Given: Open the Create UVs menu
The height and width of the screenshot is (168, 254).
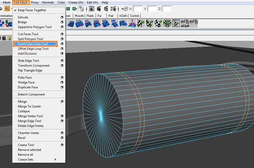Looking at the screenshot, I should point(76,3).
